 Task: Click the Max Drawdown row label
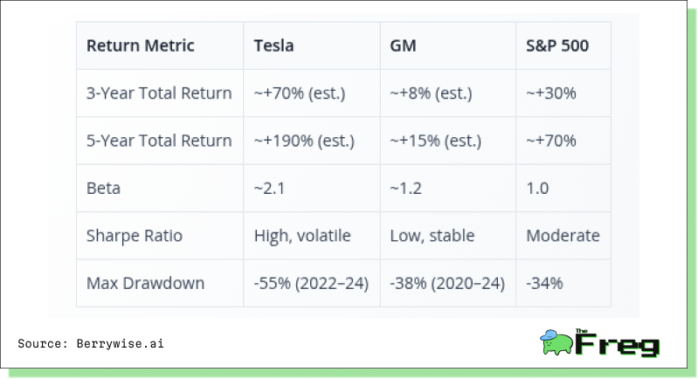click(x=145, y=283)
